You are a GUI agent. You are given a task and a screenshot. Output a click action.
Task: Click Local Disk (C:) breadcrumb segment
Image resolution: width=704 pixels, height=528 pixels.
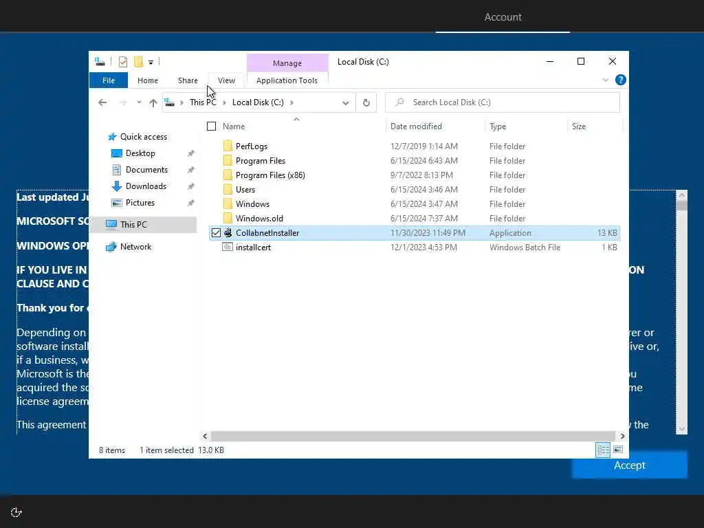coord(258,102)
